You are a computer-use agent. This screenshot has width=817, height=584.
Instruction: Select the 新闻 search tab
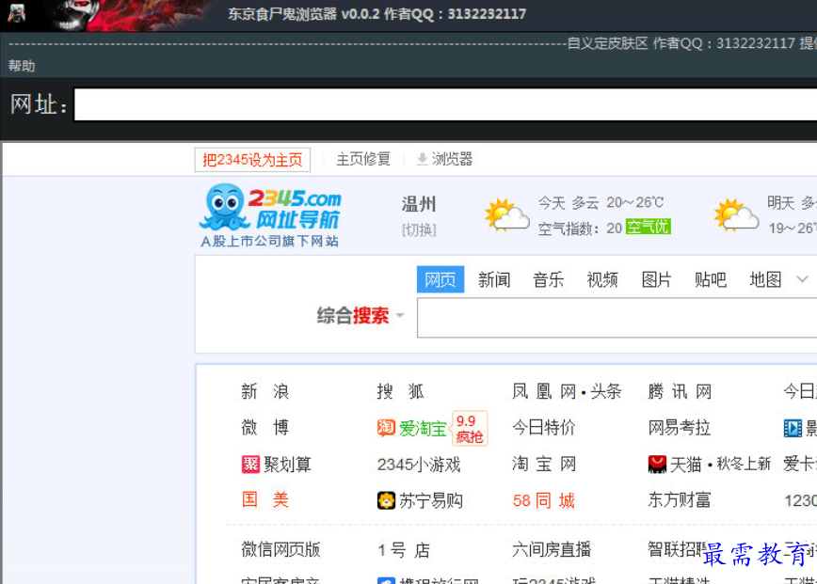pyautogui.click(x=494, y=279)
